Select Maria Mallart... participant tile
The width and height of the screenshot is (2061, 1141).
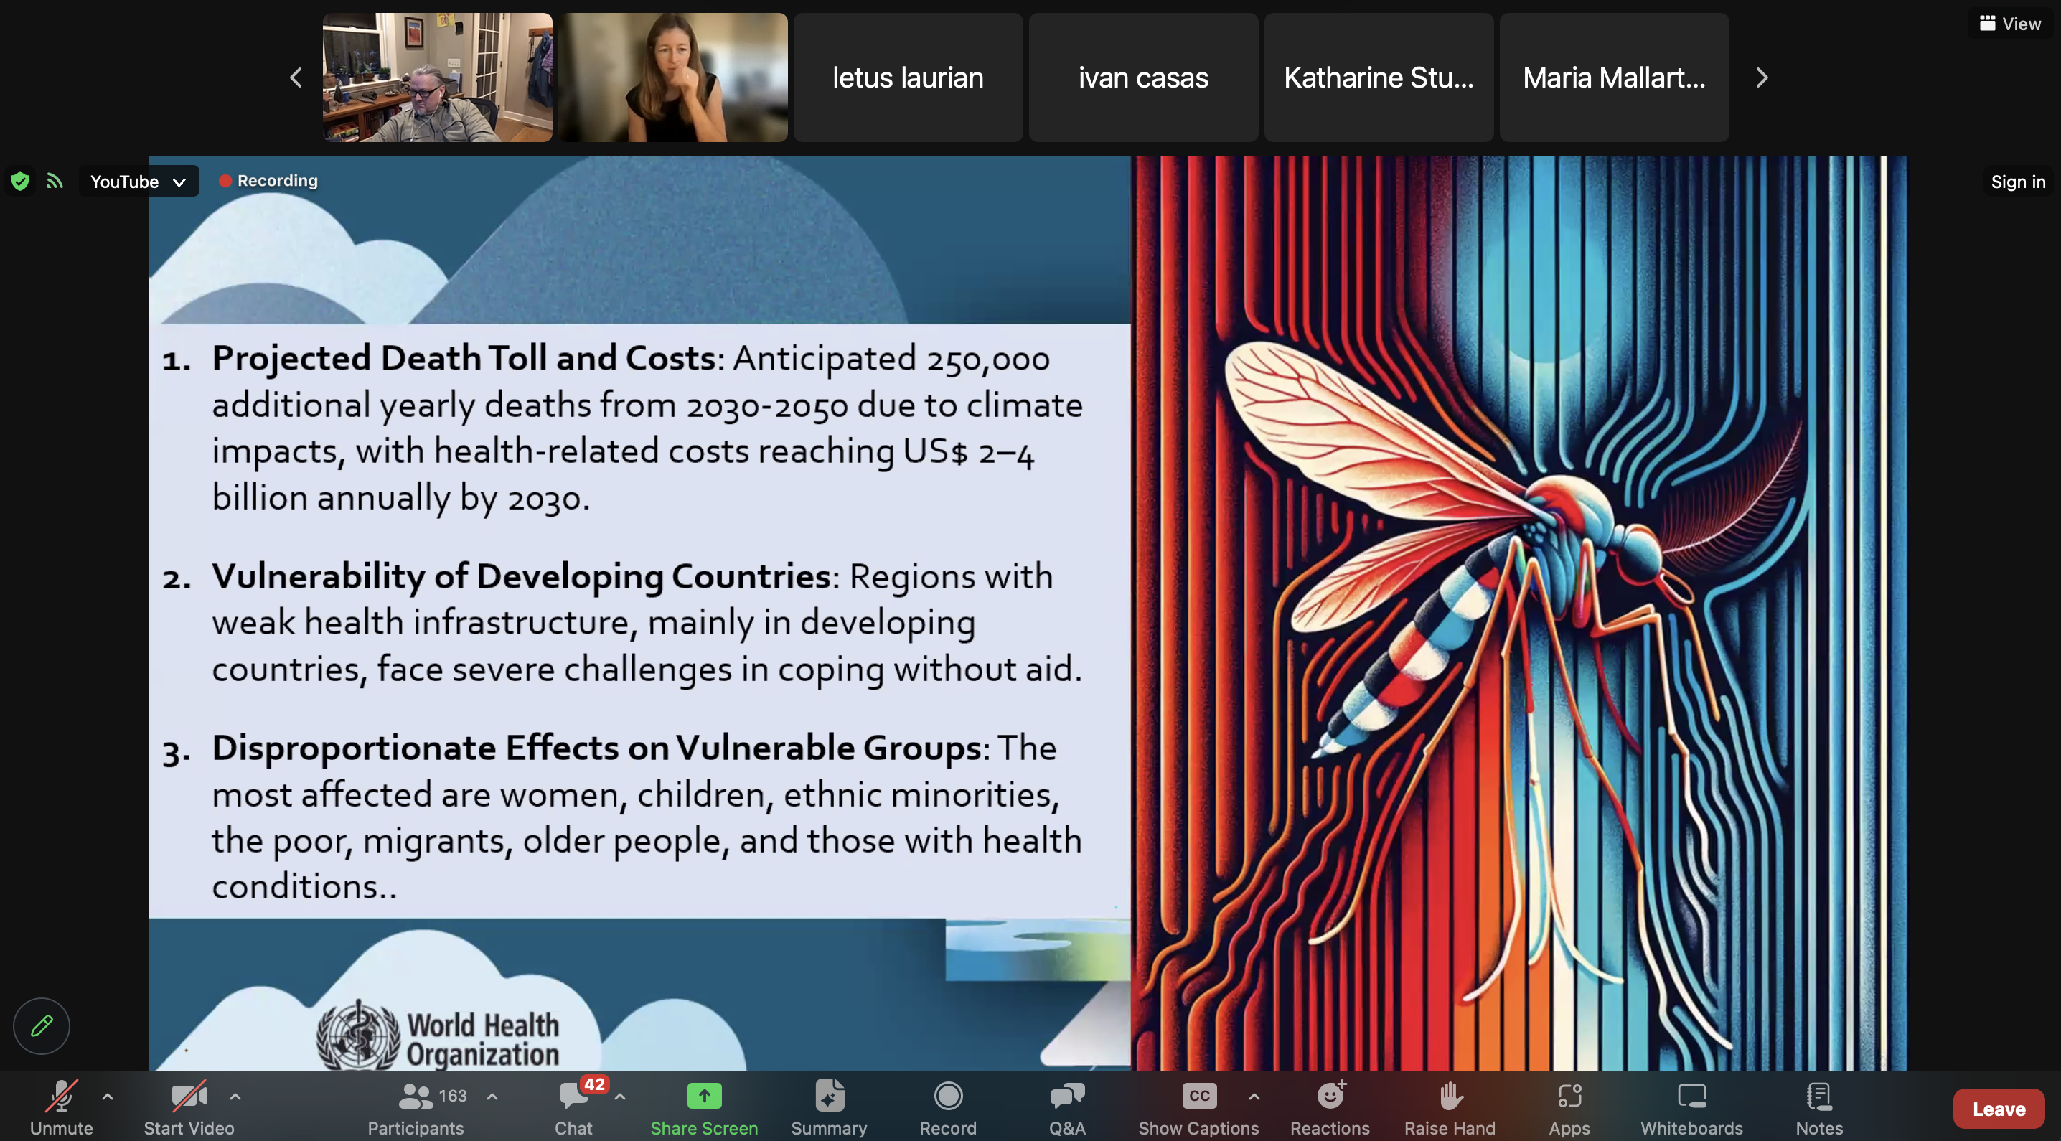1614,78
